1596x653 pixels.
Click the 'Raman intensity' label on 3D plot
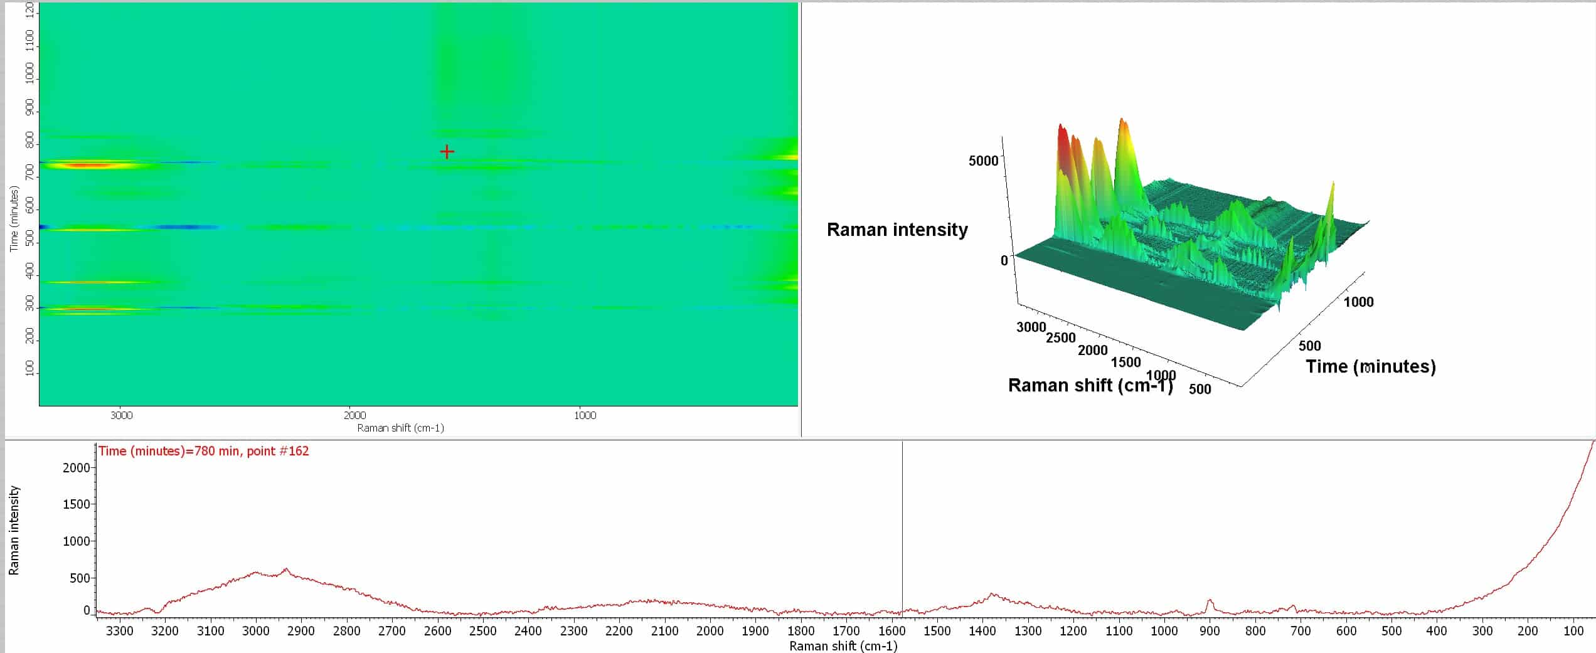(x=897, y=230)
